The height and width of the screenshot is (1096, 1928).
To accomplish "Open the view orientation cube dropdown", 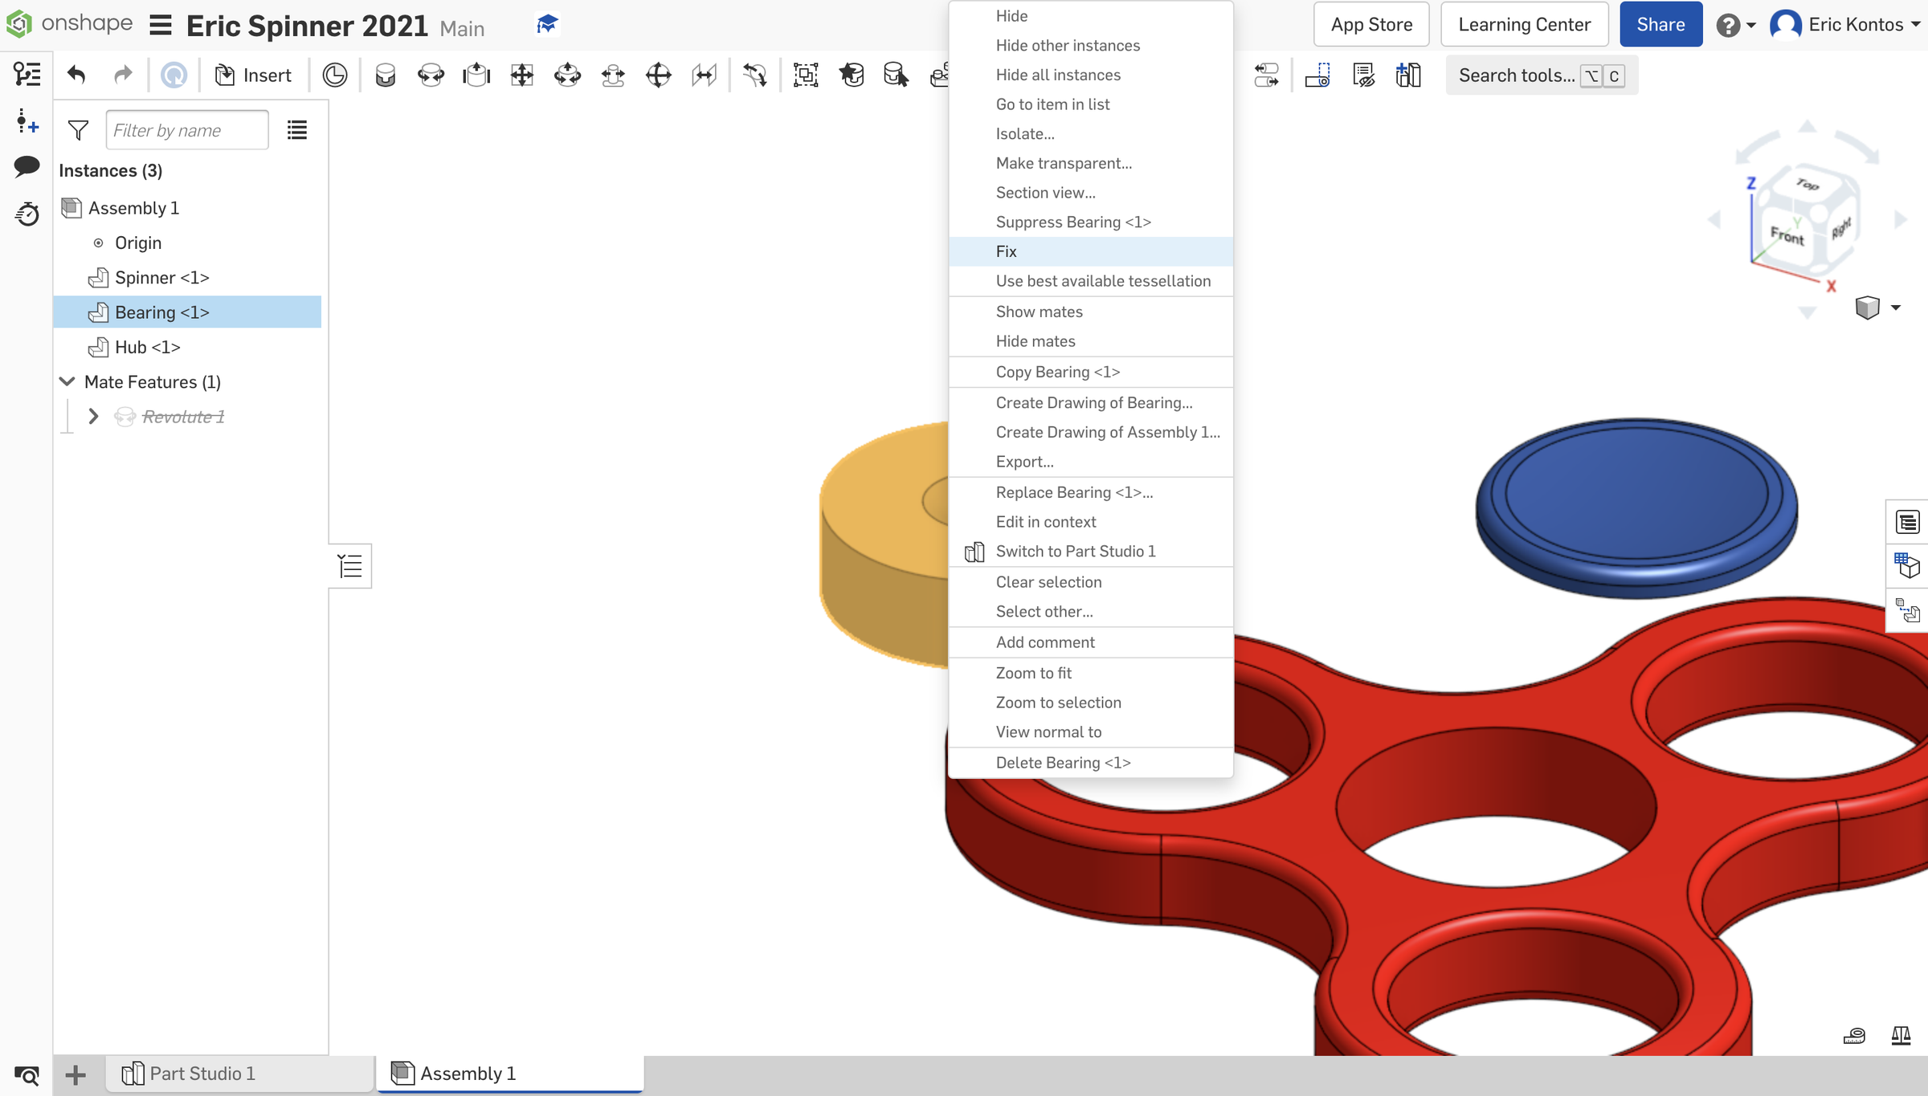I will click(x=1896, y=307).
